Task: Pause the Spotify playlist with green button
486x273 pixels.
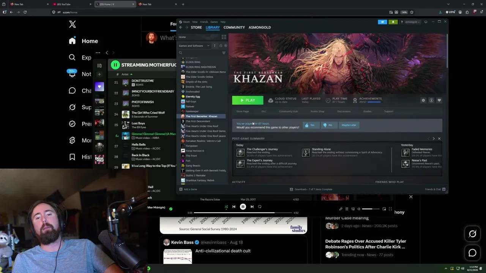Action: pos(115,65)
